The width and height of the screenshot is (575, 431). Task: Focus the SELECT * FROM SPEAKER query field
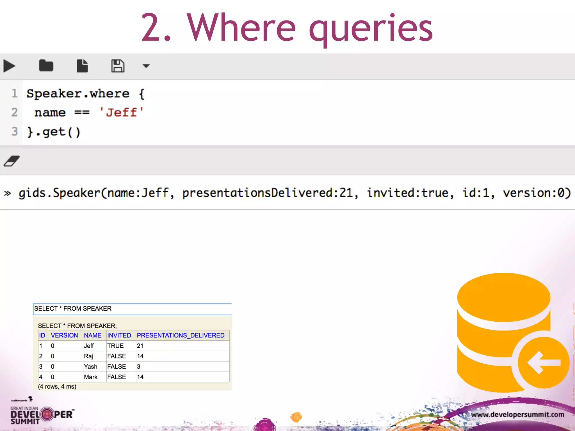(x=132, y=309)
